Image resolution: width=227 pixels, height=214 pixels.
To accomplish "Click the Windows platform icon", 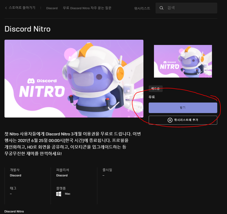I will (59, 194).
